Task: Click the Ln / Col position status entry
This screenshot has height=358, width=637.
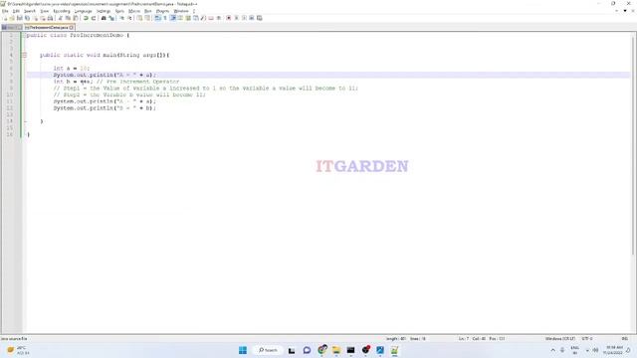Action: coord(482,338)
